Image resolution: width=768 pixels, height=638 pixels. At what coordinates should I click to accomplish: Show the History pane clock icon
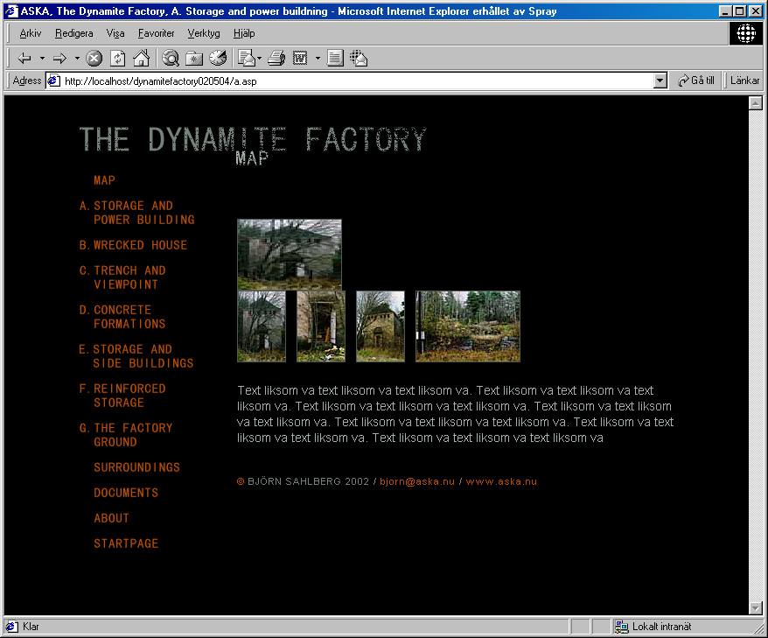pyautogui.click(x=218, y=59)
